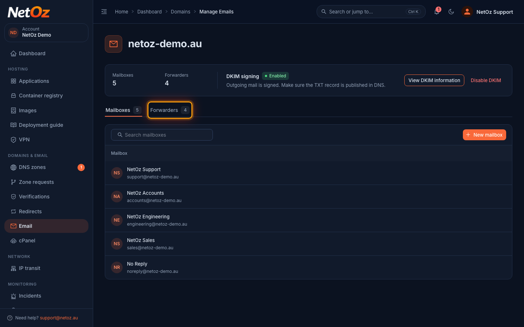
Task: Open Incidents in sidebar
Action: [46, 296]
